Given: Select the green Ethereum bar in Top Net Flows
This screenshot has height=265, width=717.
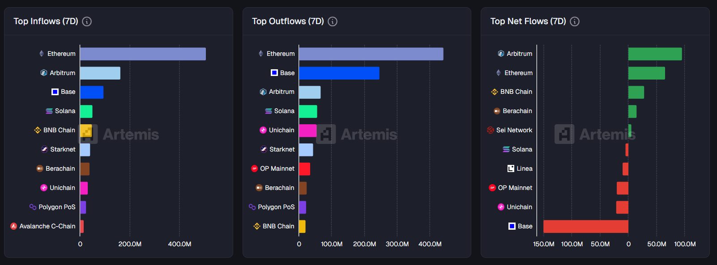Looking at the screenshot, I should coord(647,73).
